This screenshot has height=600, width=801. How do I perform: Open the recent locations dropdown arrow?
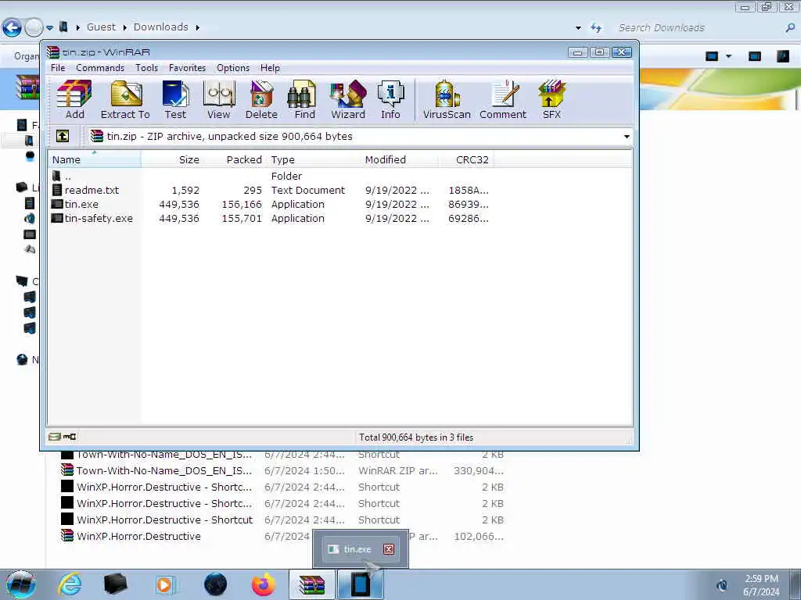tap(49, 27)
